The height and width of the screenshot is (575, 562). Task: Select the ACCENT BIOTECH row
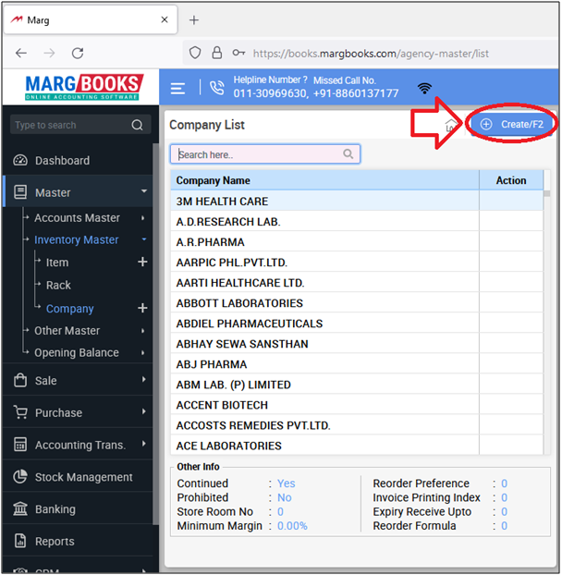[x=357, y=405]
